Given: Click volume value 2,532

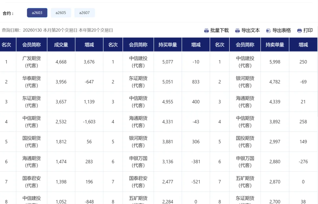Looking at the screenshot, I should pos(61,122).
